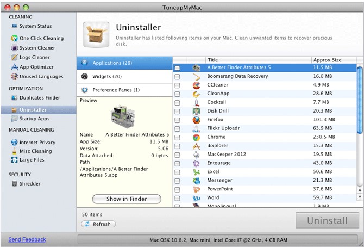The width and height of the screenshot is (364, 247).
Task: Enable the Chrome checkbox
Action: click(177, 138)
